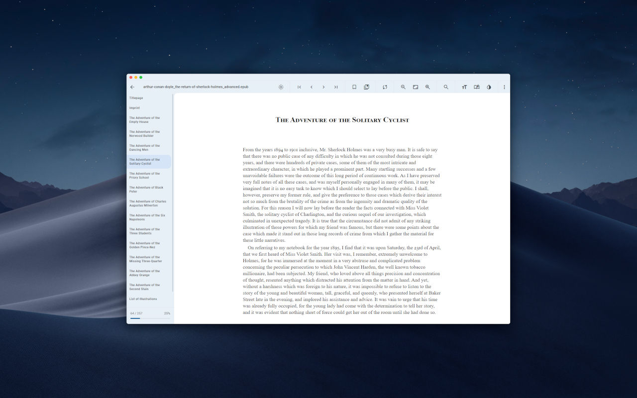
Task: Bookmark the current page
Action: click(354, 87)
